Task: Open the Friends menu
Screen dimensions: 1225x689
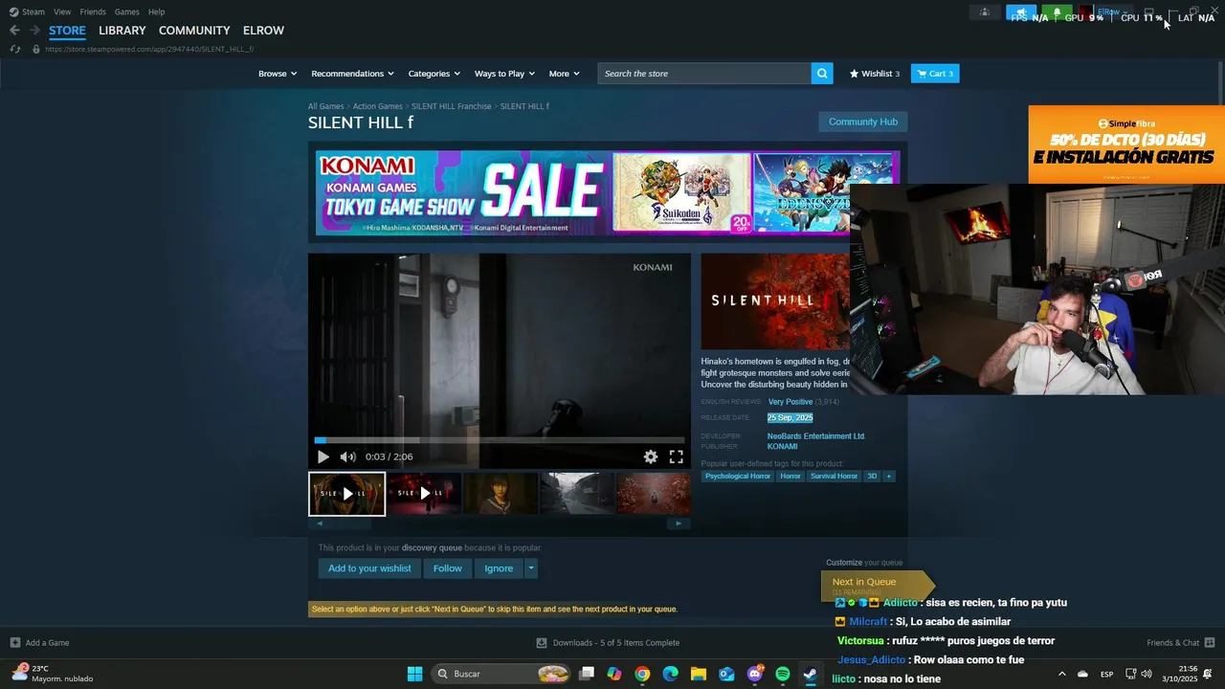Action: coord(93,11)
